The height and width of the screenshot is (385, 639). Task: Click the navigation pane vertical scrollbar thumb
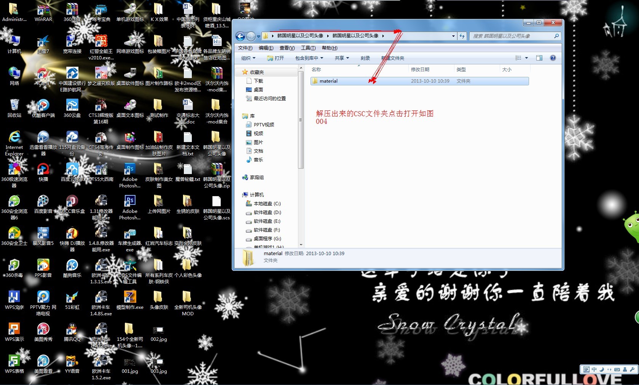[301, 120]
